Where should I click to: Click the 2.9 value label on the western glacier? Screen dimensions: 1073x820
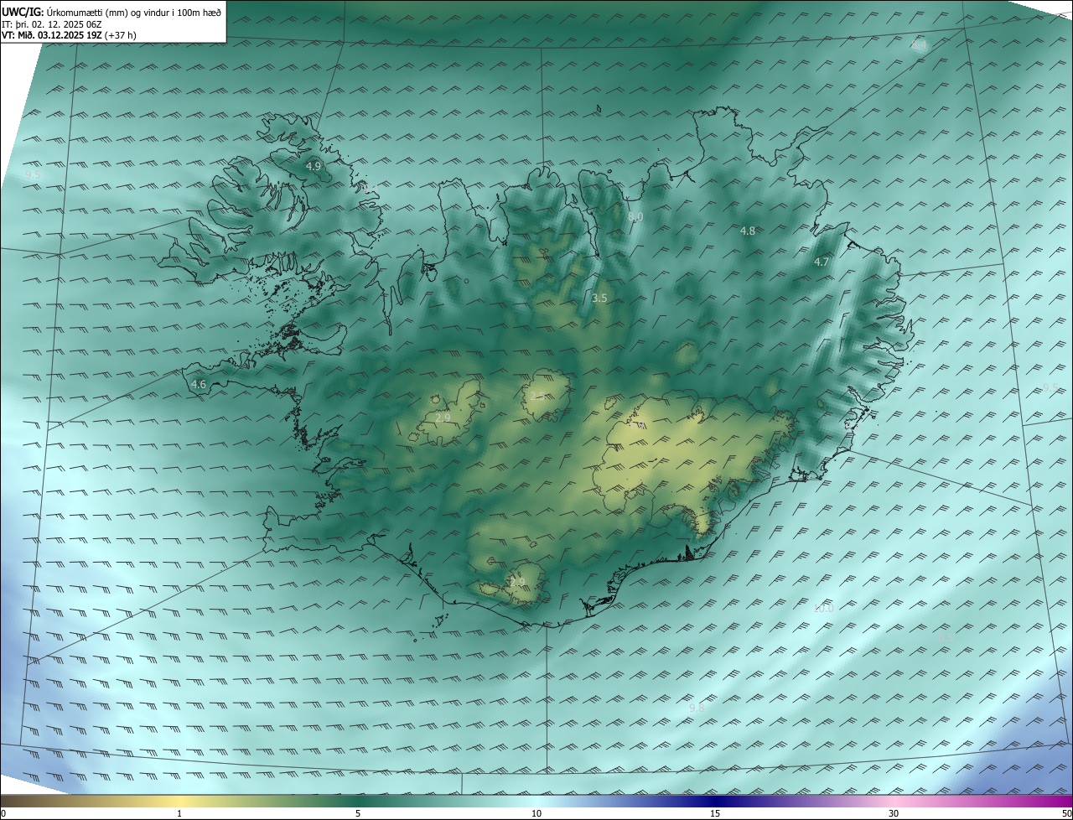pyautogui.click(x=443, y=418)
